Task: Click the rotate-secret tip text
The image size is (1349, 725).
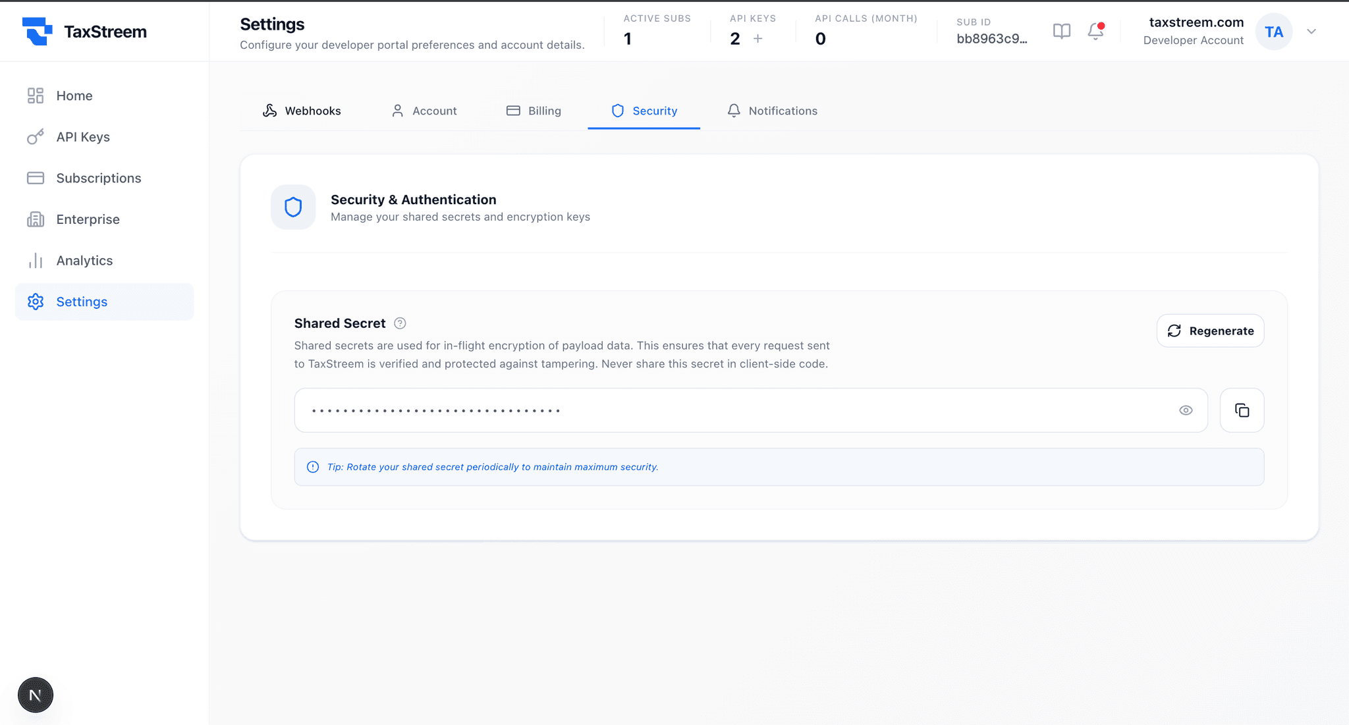Action: coord(493,467)
